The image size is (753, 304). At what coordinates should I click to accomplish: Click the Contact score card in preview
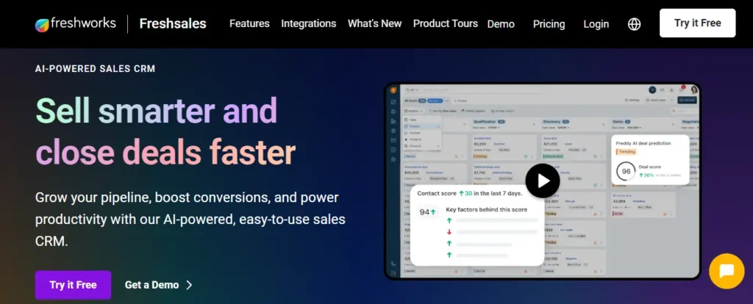click(477, 225)
